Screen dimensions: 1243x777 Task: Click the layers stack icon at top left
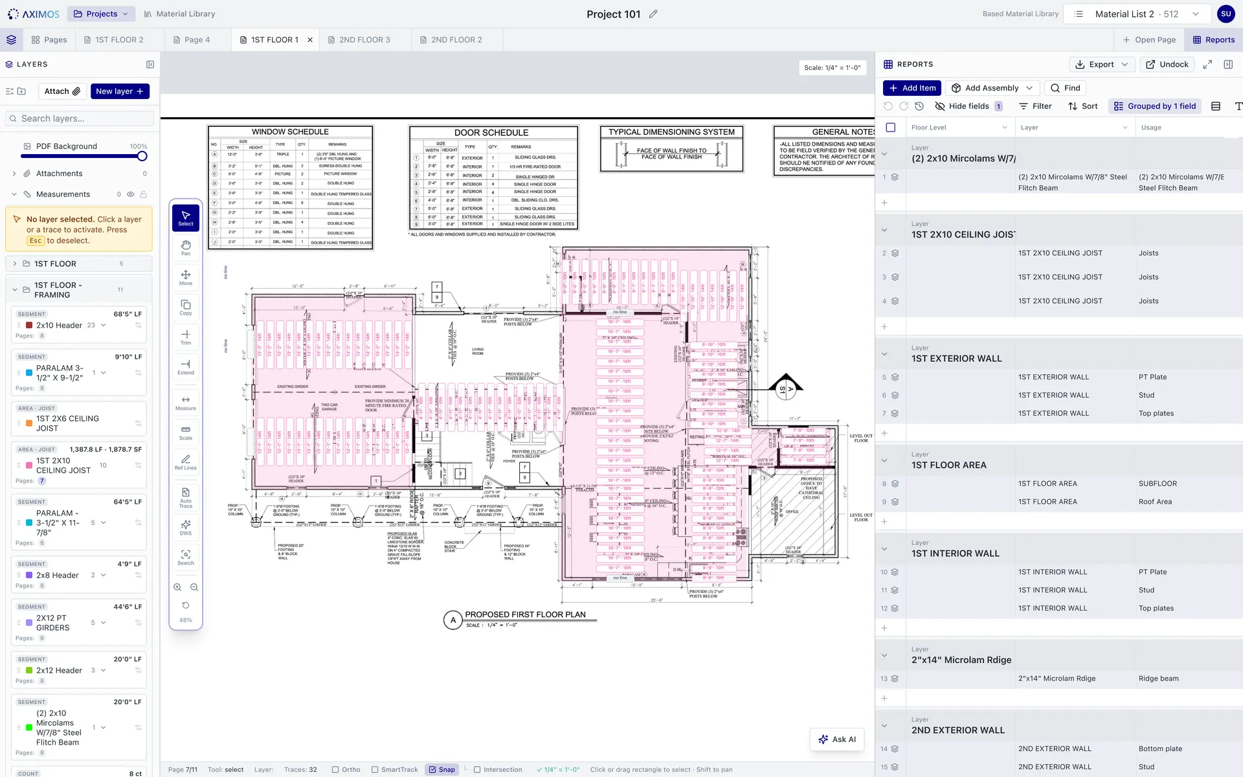[x=12, y=39]
